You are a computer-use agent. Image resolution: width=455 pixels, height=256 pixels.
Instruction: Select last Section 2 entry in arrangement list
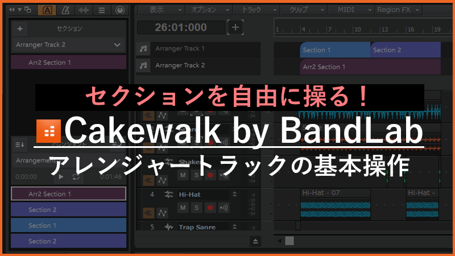(x=68, y=241)
